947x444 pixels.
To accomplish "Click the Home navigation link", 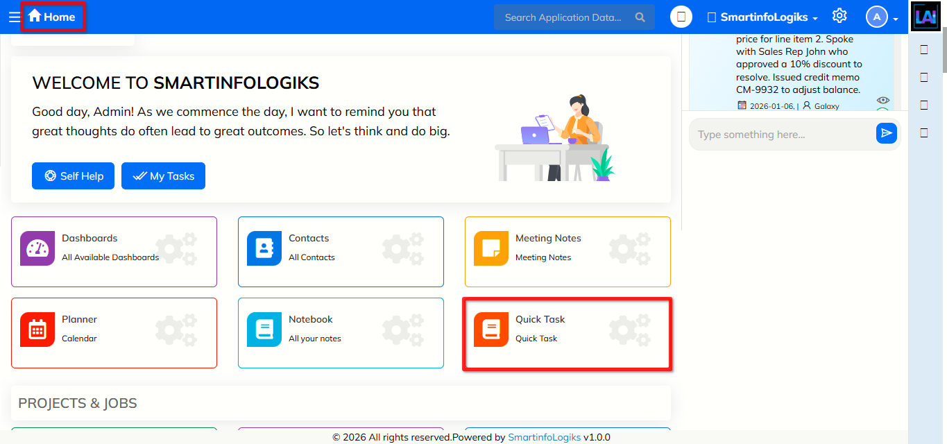I will (52, 17).
